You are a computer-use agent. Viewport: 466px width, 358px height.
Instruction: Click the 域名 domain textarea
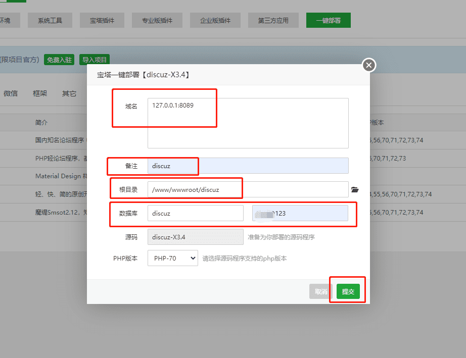pyautogui.click(x=248, y=123)
